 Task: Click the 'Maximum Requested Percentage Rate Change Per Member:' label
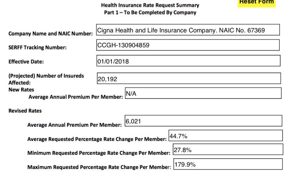[99, 167]
